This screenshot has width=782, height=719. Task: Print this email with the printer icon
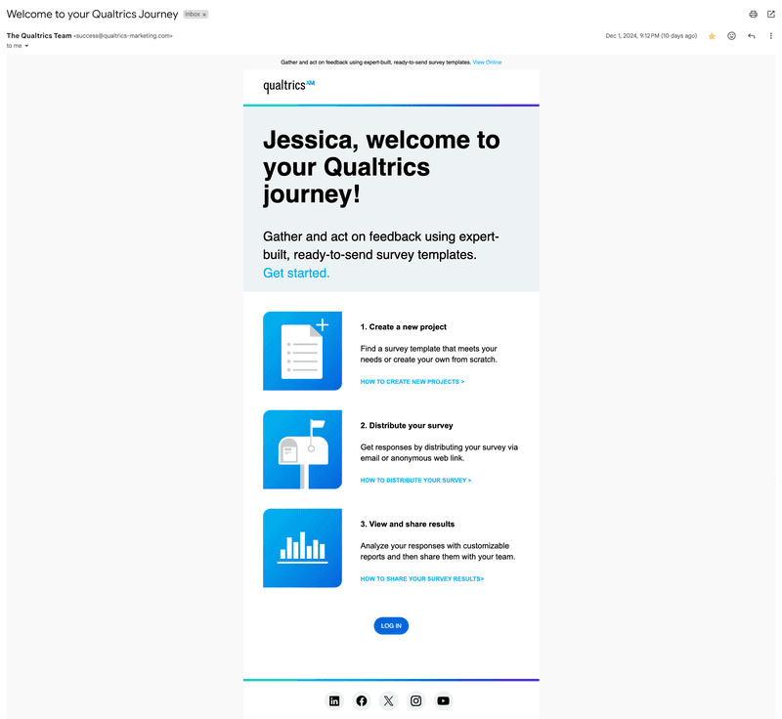click(753, 14)
